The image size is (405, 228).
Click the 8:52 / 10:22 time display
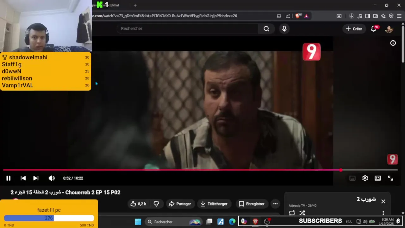pos(73,178)
